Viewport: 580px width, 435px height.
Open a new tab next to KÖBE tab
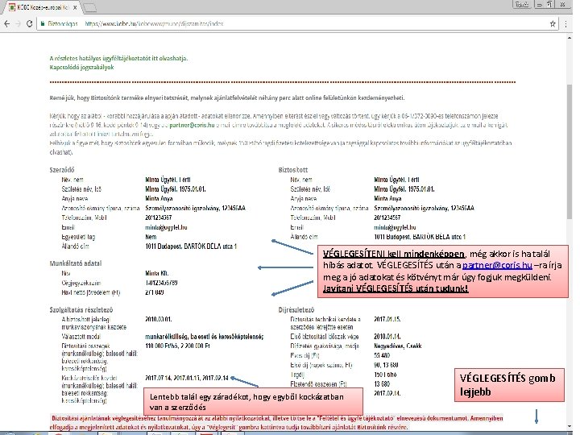[89, 7]
